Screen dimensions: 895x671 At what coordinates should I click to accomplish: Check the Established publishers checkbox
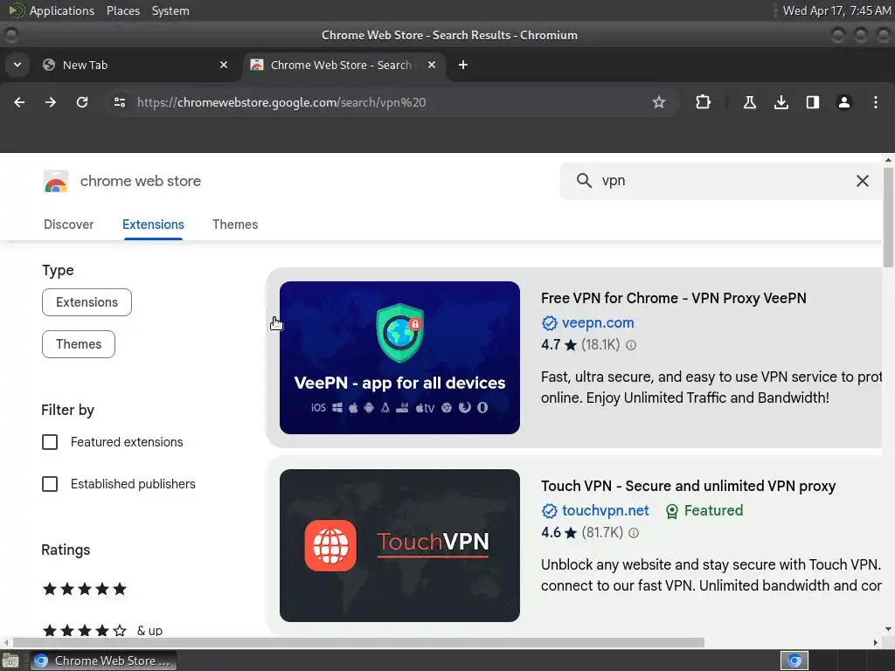50,484
